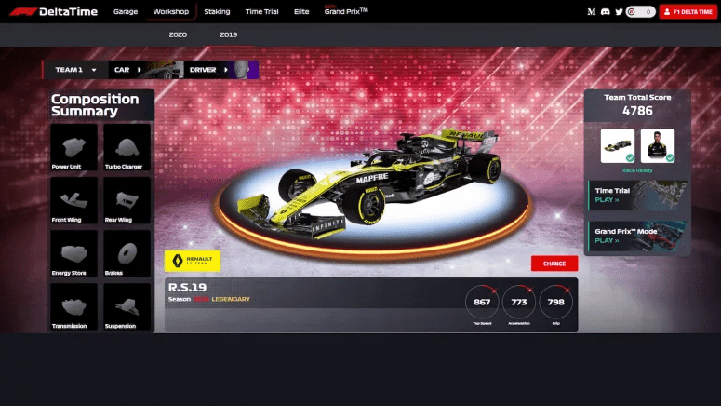Click the Grip 798 gauge

tap(556, 303)
